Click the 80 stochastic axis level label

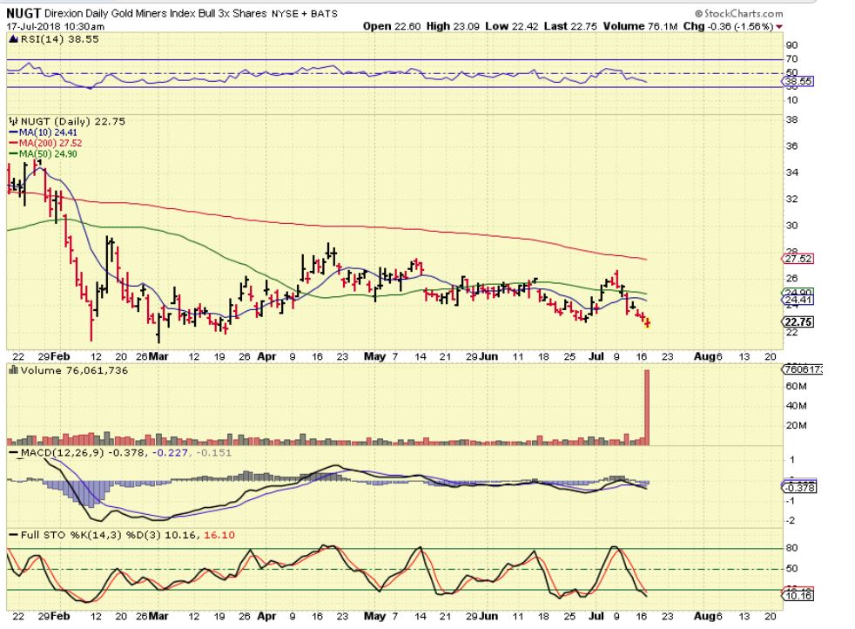pos(791,548)
